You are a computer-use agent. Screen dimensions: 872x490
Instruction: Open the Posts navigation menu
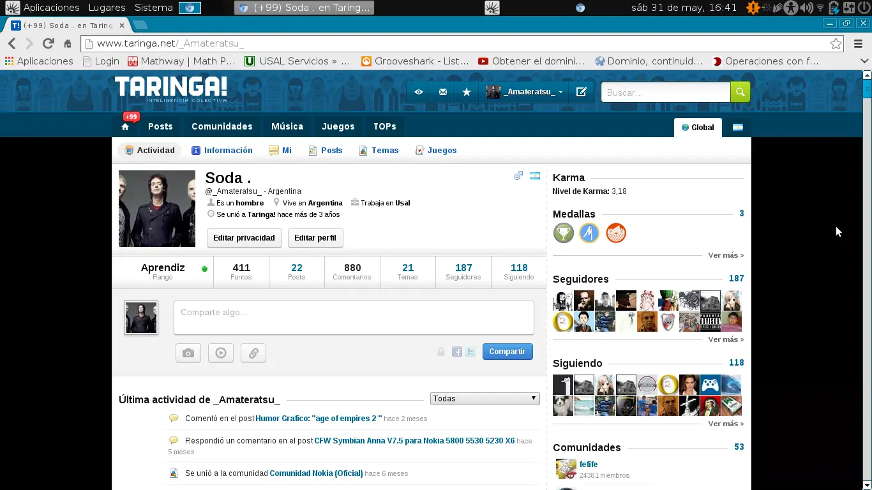[x=160, y=126]
